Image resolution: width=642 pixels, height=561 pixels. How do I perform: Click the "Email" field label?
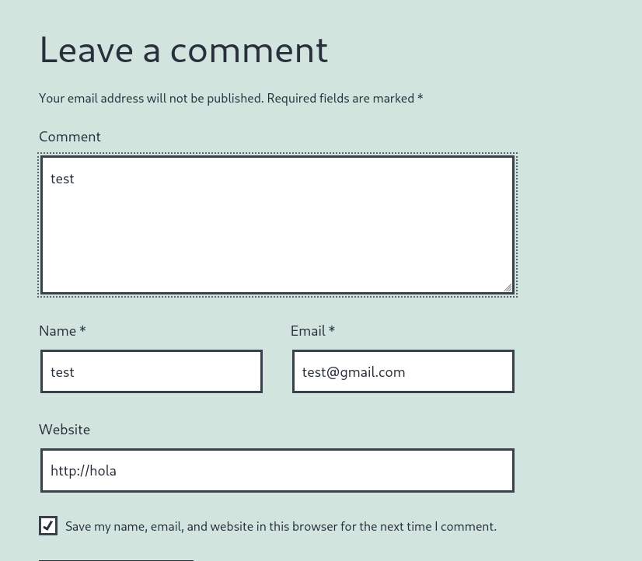coord(308,331)
